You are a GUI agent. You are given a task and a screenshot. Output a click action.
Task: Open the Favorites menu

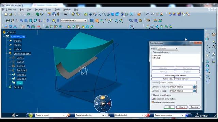(39, 9)
